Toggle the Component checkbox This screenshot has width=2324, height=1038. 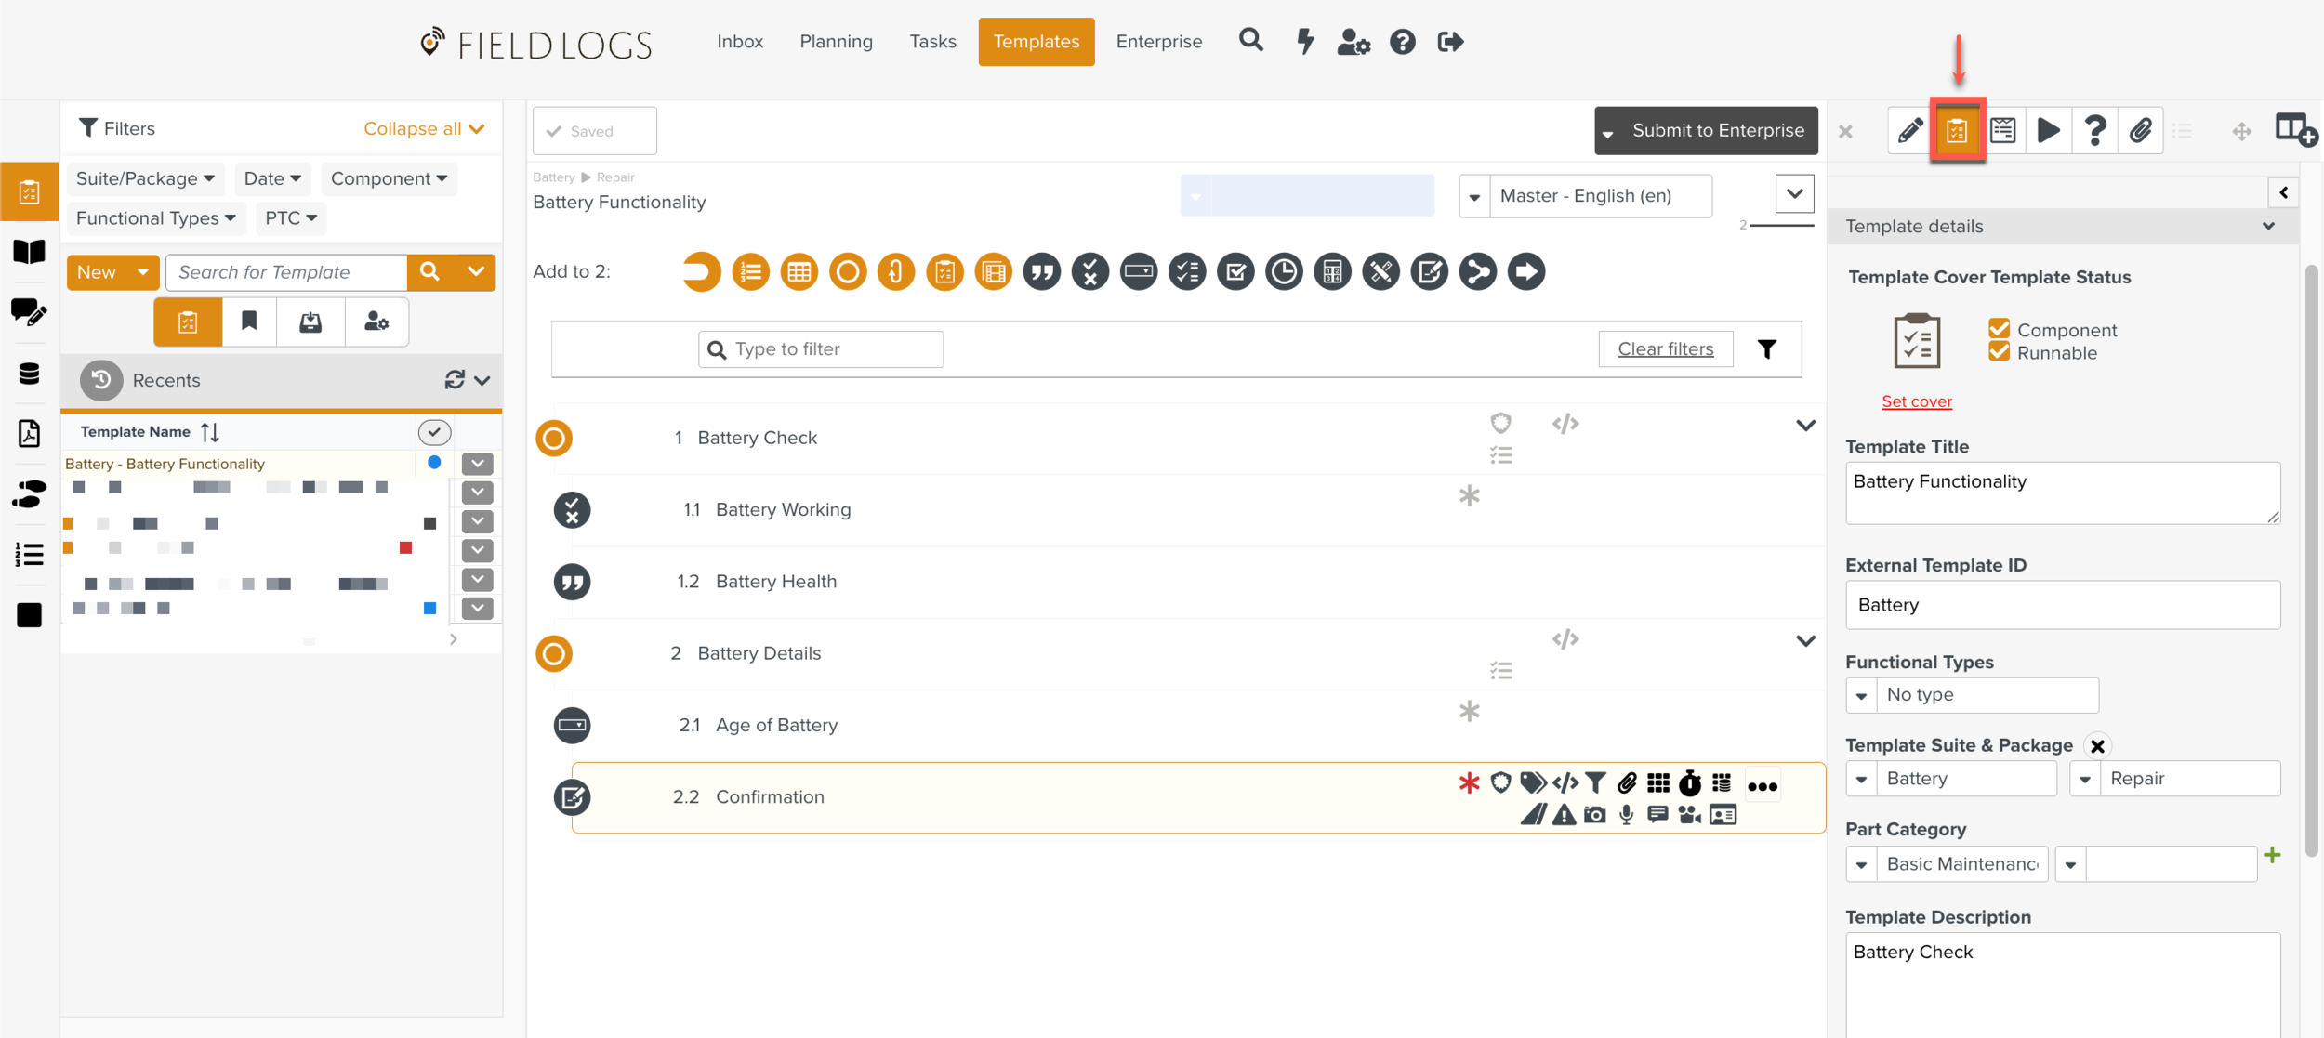pyautogui.click(x=1999, y=329)
